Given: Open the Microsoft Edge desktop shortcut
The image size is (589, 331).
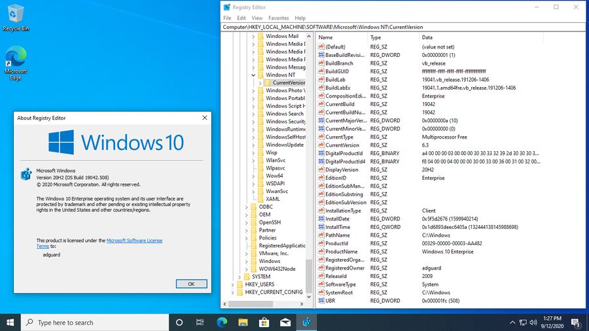Looking at the screenshot, I should coord(16,63).
